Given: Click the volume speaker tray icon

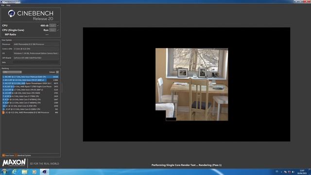Looking at the screenshot, I should (293, 172).
